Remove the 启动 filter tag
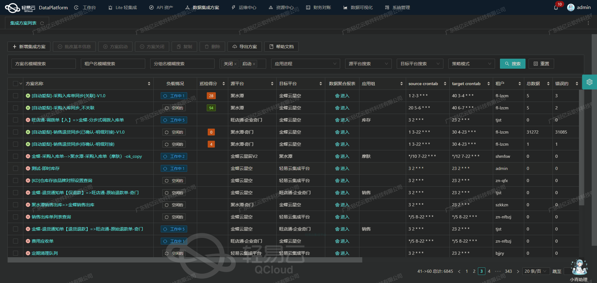This screenshot has height=283, width=597. point(254,64)
